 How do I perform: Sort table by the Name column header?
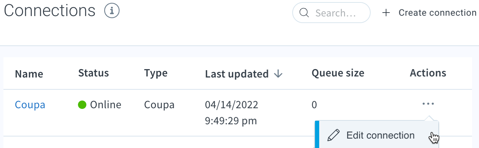pos(29,74)
